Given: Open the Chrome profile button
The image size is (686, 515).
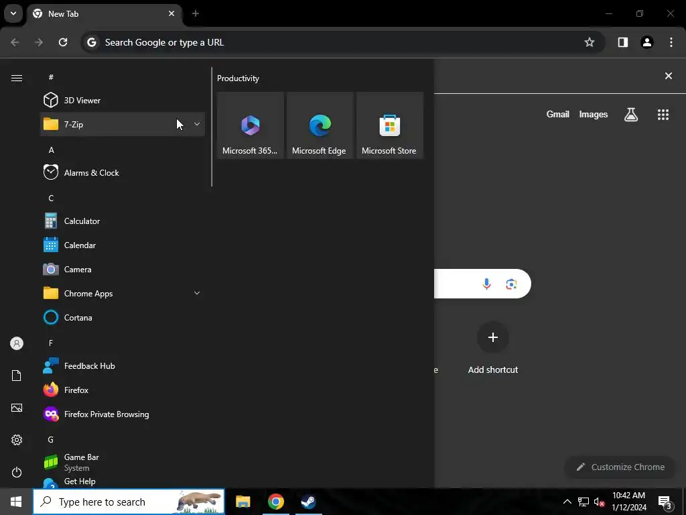Looking at the screenshot, I should [647, 42].
